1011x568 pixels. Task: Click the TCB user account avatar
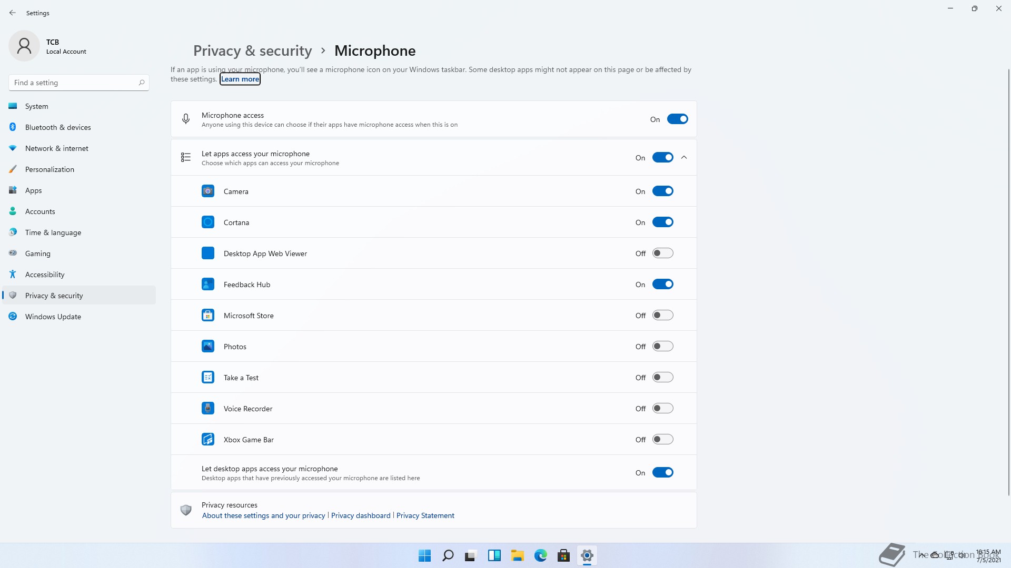(24, 46)
